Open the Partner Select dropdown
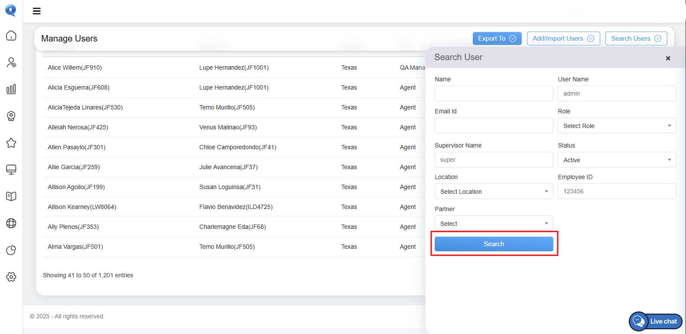Image resolution: width=686 pixels, height=334 pixels. click(x=494, y=224)
